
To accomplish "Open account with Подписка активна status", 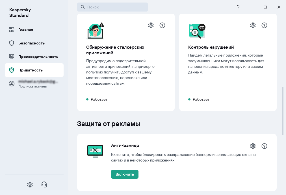I will (x=34, y=84).
